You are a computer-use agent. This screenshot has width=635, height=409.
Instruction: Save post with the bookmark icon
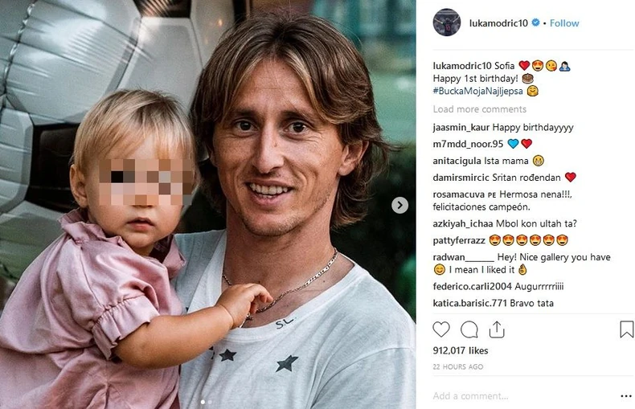click(626, 329)
